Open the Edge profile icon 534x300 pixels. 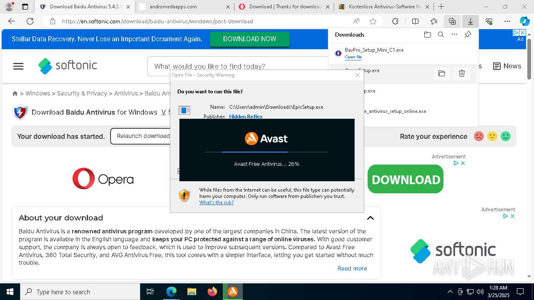point(9,7)
